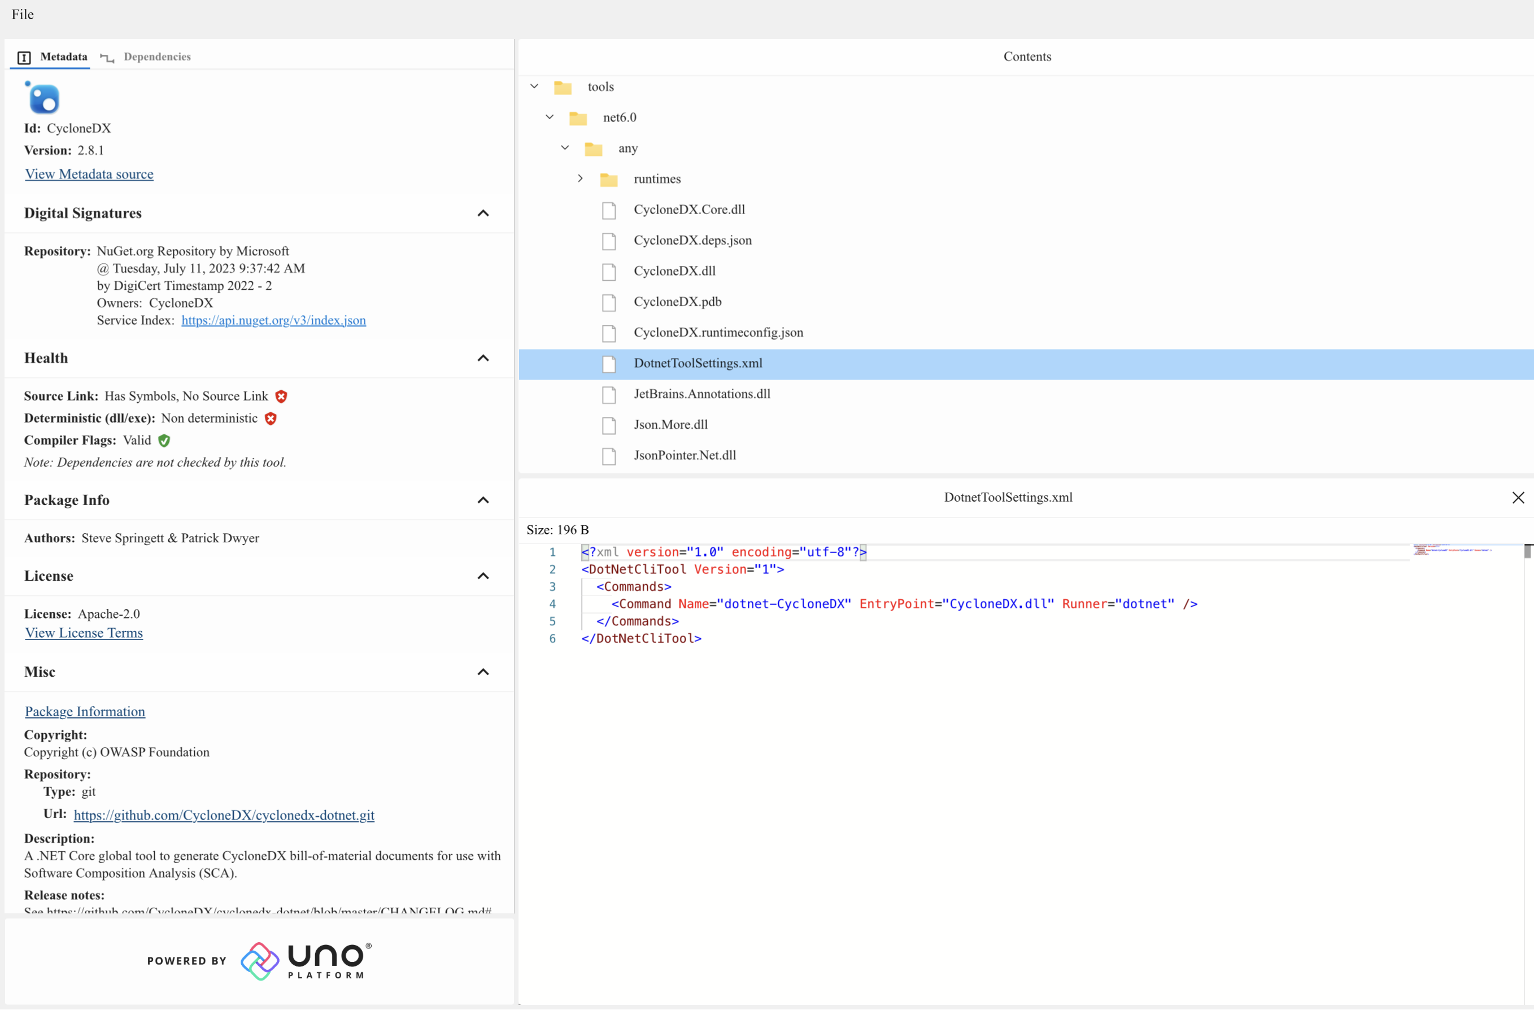Collapse the Health section
1534x1010 pixels.
pos(483,358)
